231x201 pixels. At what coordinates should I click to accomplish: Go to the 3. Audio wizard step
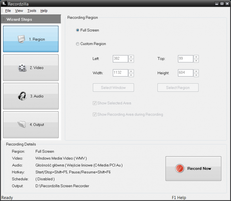click(31, 96)
